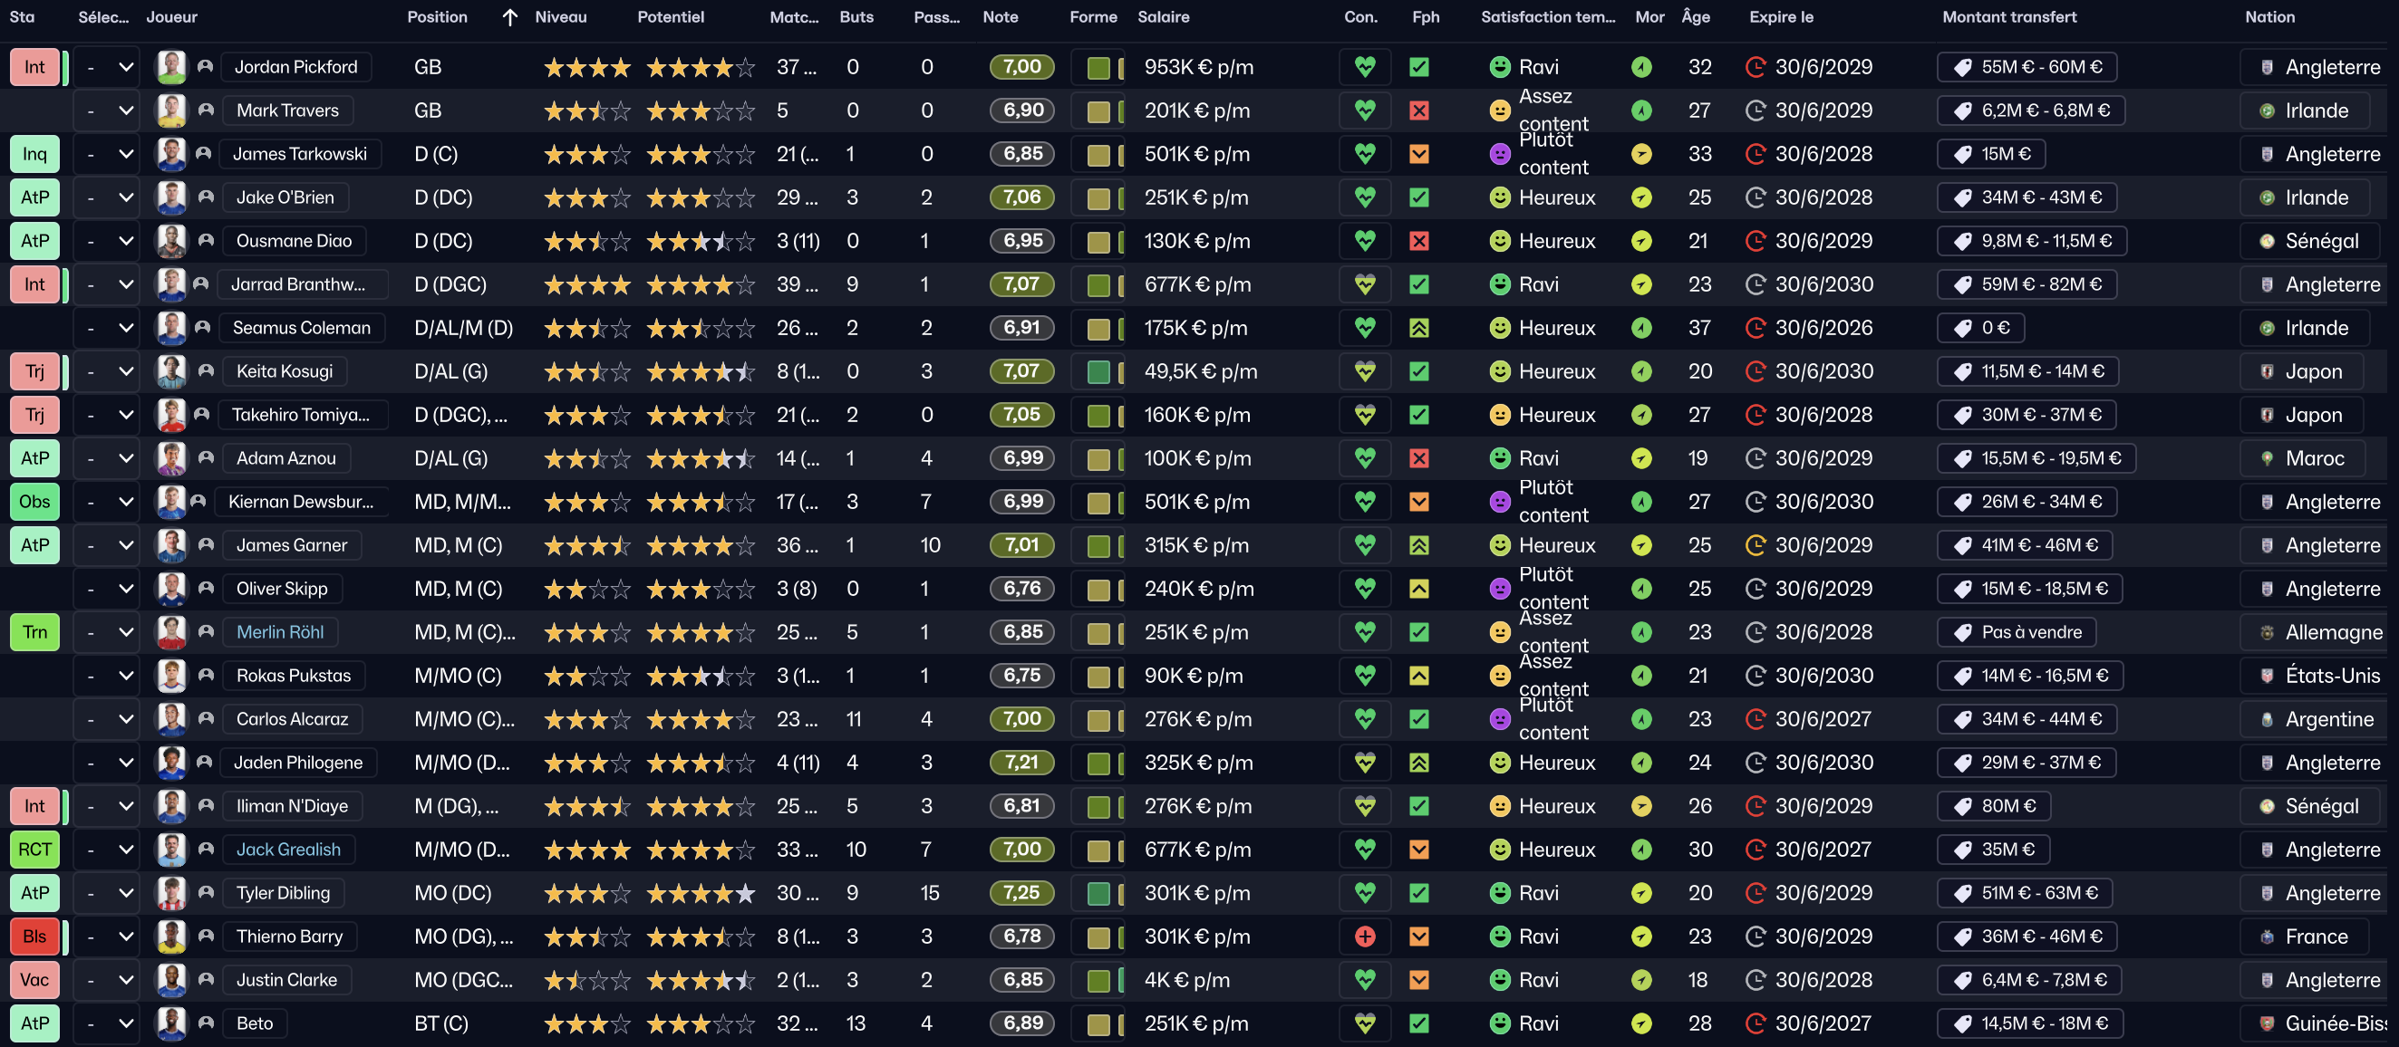Click Tyler Dibling's green form color square

(1098, 893)
